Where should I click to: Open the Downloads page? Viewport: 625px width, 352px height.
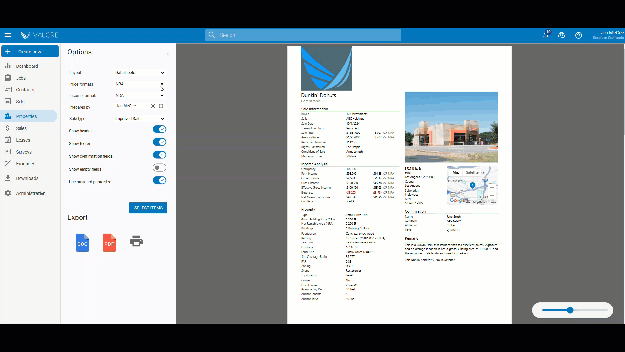tap(27, 178)
